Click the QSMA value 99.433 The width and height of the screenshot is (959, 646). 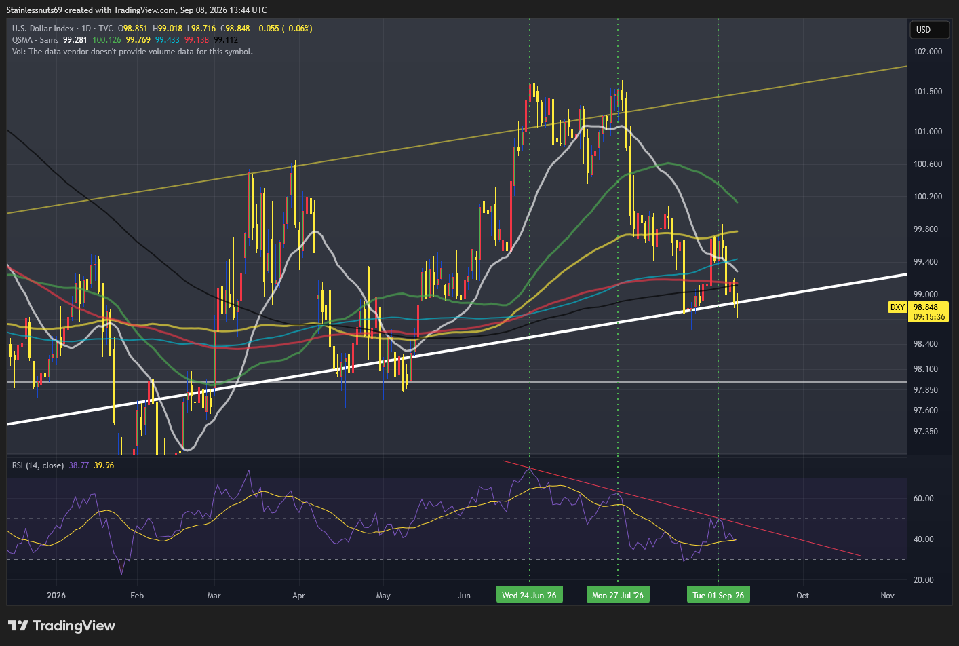tap(168, 40)
